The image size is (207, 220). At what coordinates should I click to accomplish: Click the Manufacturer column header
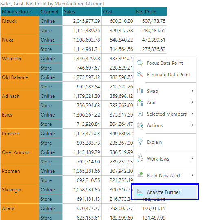tap(20, 11)
